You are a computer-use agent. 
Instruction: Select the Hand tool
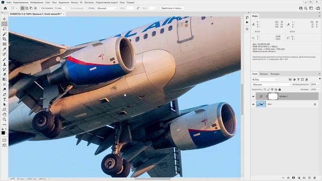5,115
